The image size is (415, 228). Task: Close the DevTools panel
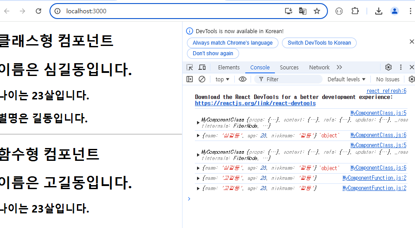[x=411, y=67]
